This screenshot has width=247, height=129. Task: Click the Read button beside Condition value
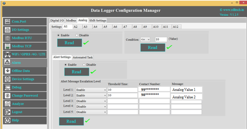(153, 48)
